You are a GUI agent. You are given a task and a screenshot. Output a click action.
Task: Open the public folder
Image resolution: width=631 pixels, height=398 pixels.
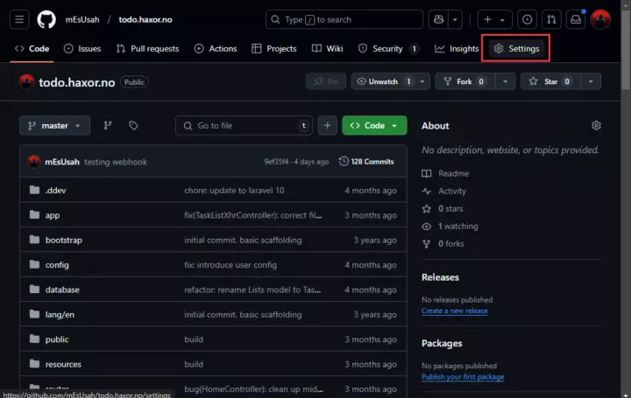[57, 339]
